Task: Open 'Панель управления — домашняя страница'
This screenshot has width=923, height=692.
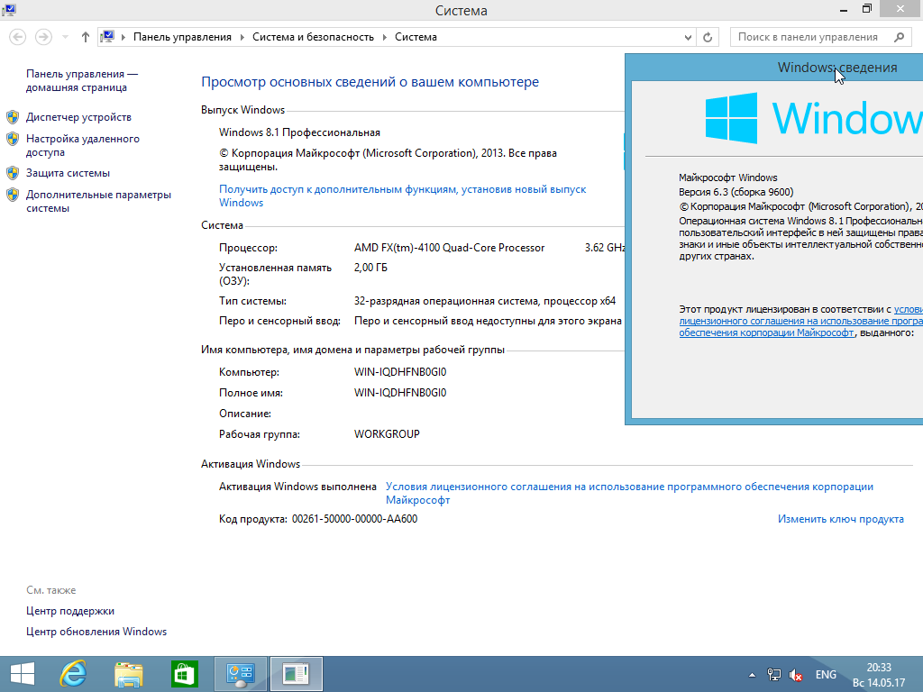Action: coord(82,80)
